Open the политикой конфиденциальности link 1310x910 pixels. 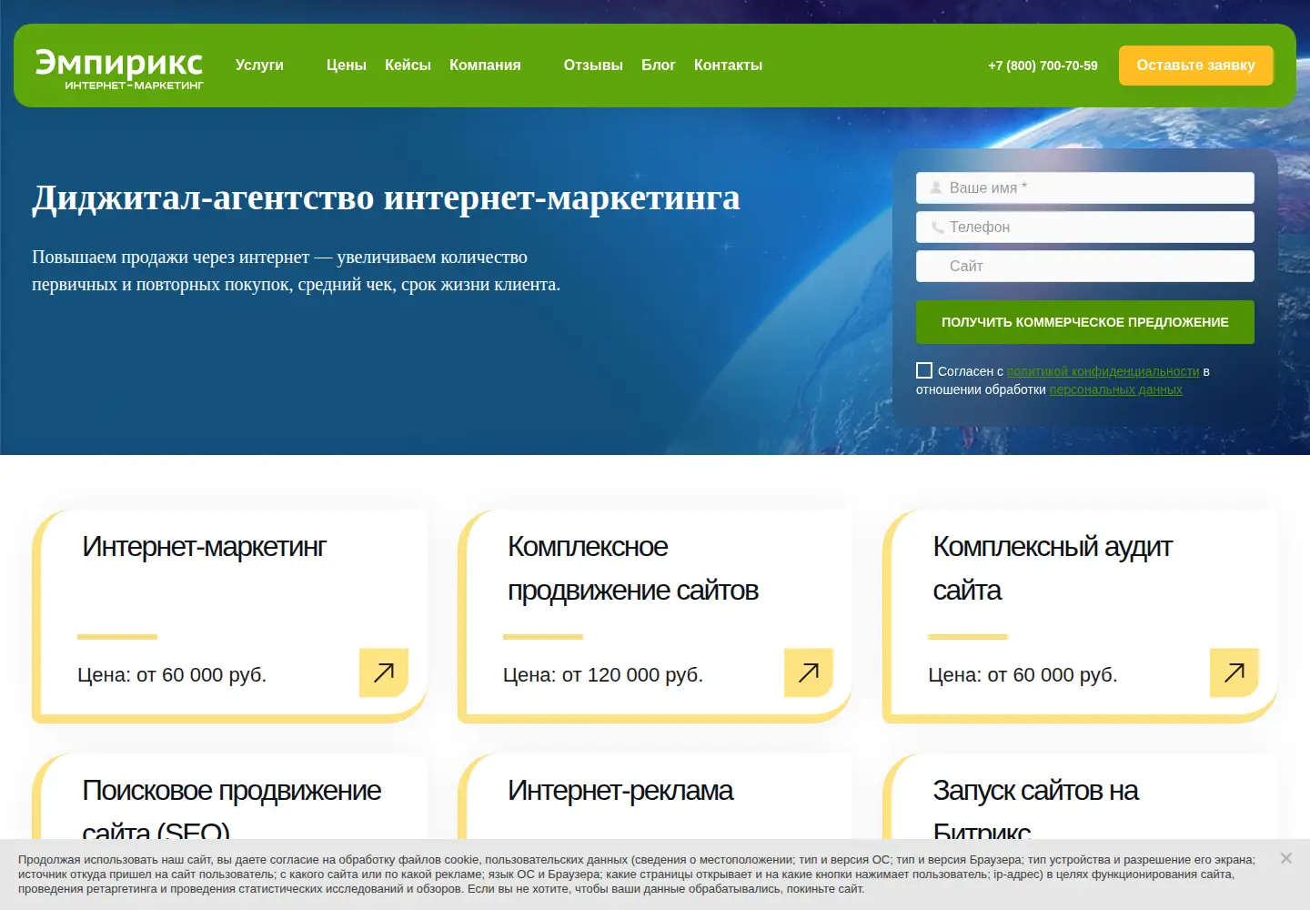1103,371
